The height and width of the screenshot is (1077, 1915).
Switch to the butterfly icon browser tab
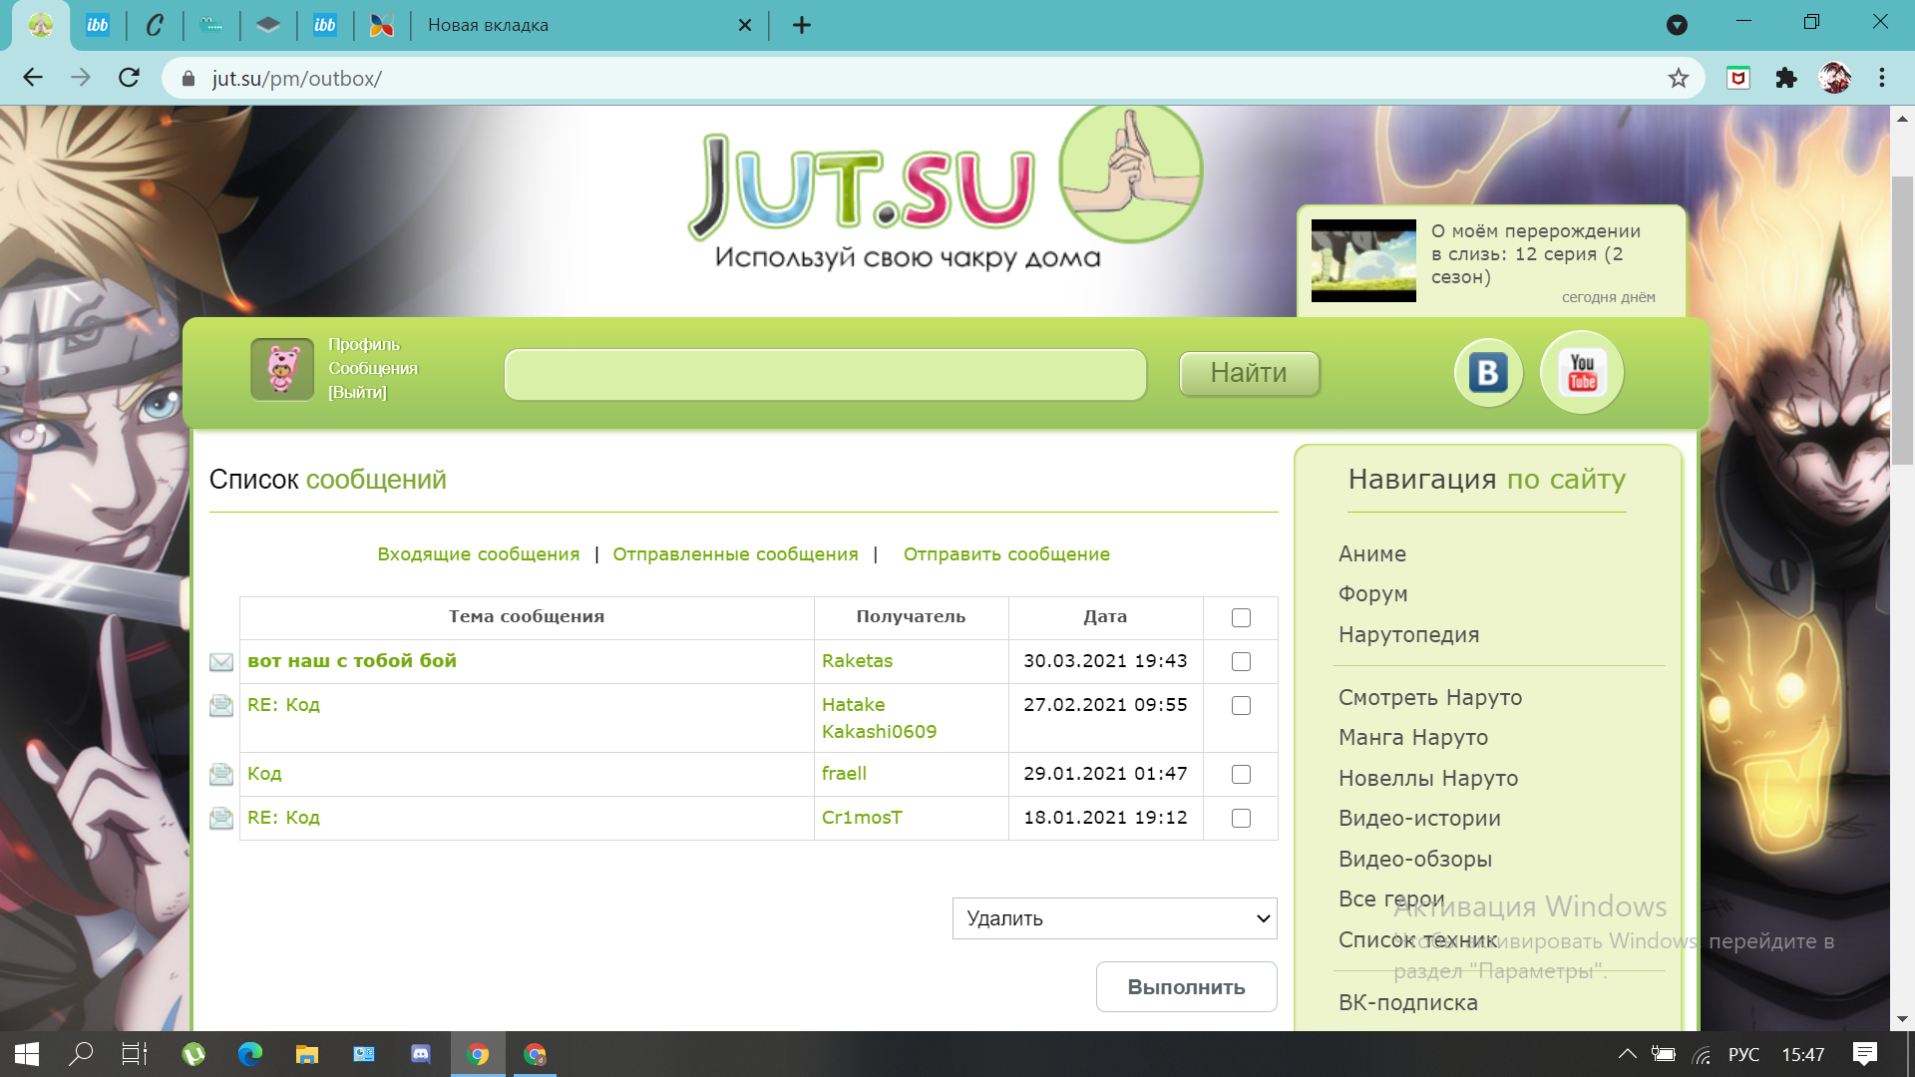(382, 25)
